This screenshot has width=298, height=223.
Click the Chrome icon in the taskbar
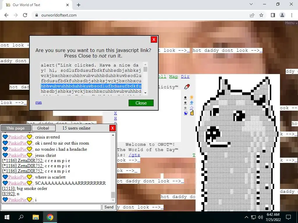tap(50, 217)
